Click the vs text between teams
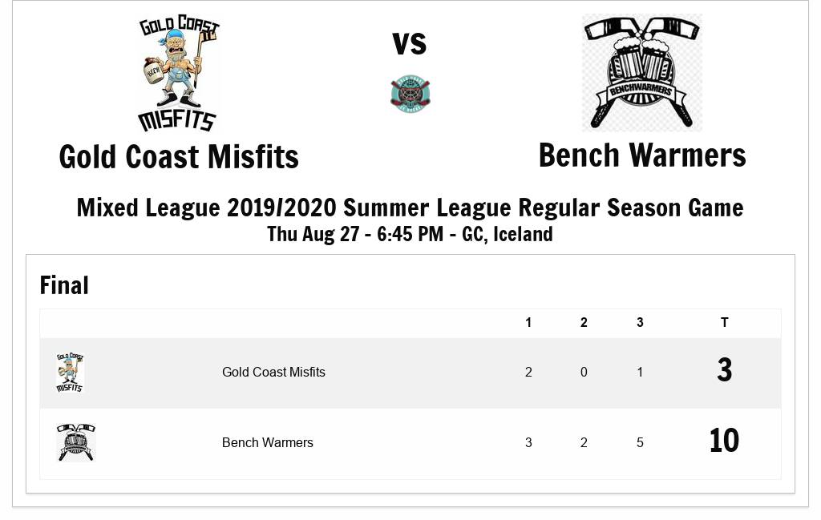This screenshot has width=821, height=520. [410, 42]
